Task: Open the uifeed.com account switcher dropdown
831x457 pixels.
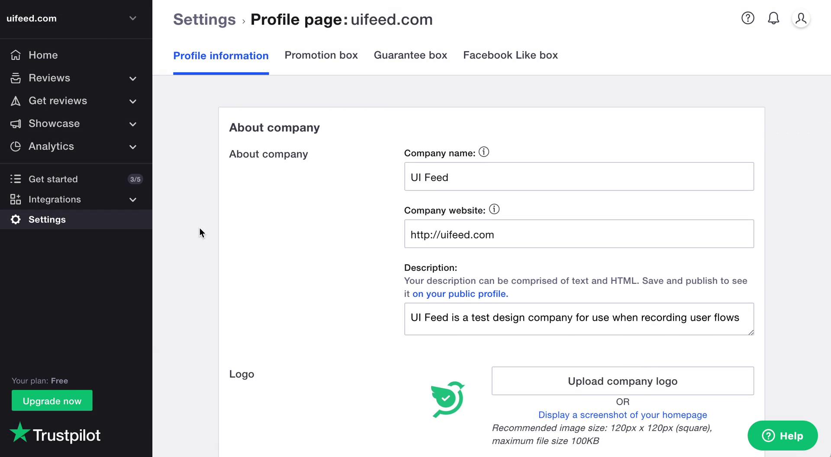Action: click(x=76, y=19)
